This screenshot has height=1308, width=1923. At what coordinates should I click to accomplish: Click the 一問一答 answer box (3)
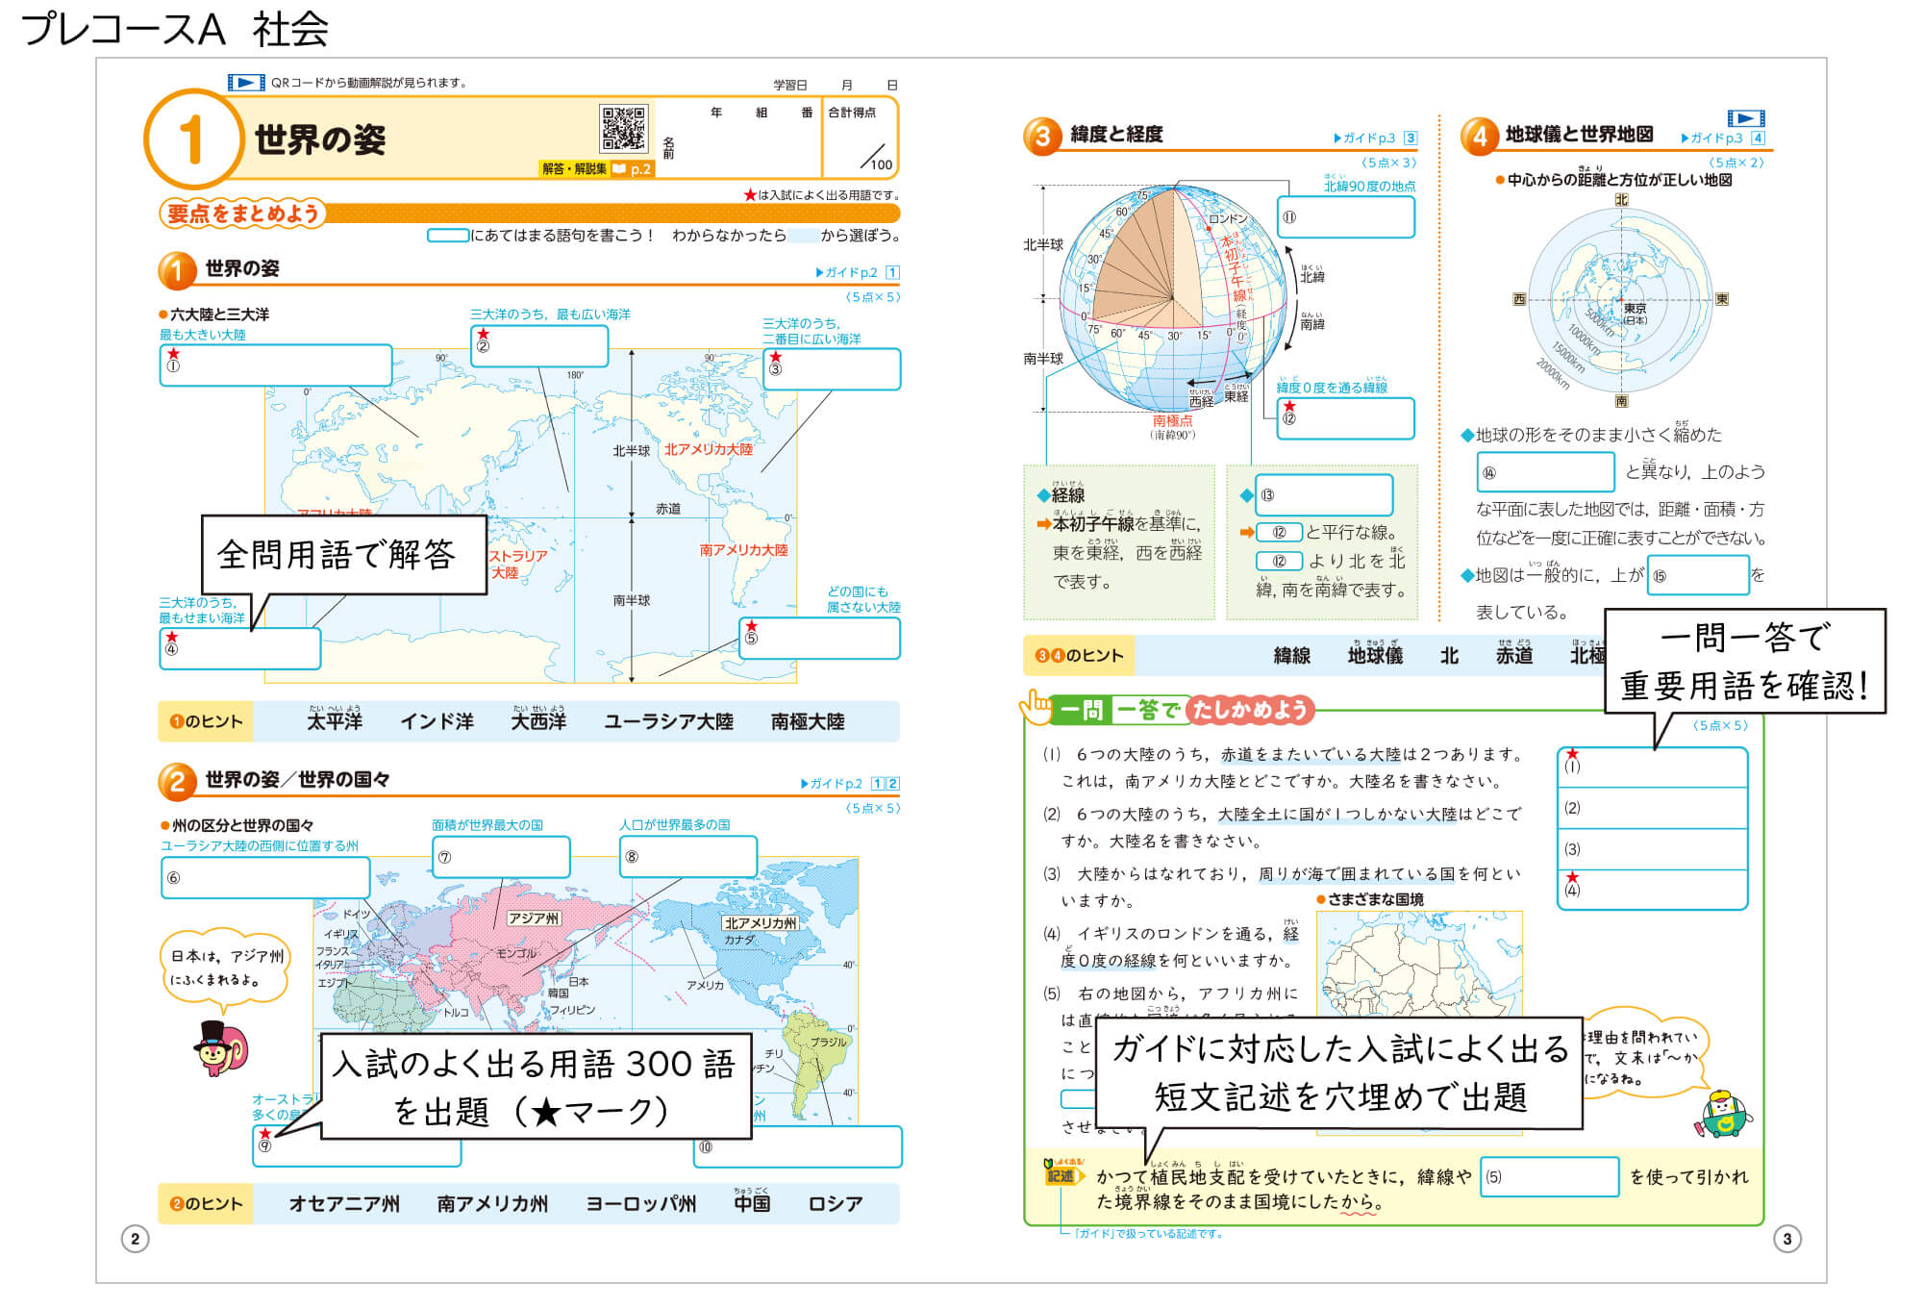[1653, 849]
